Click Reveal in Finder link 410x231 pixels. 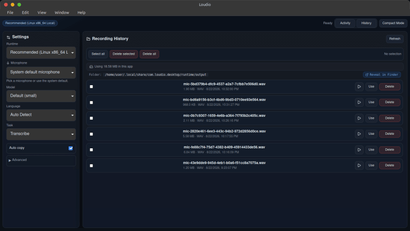coord(382,75)
